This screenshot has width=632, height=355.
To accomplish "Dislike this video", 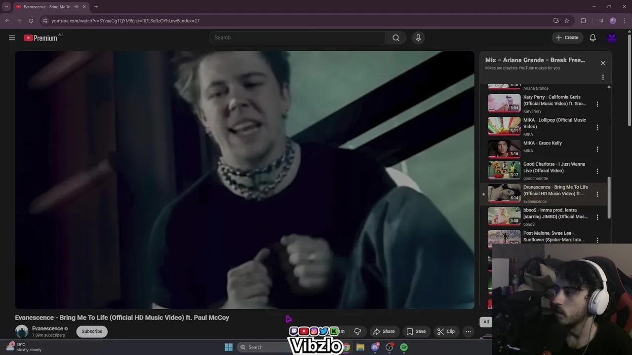I will 357,331.
